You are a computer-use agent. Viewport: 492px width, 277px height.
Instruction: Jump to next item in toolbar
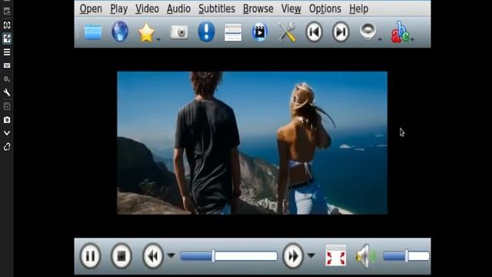pos(341,32)
